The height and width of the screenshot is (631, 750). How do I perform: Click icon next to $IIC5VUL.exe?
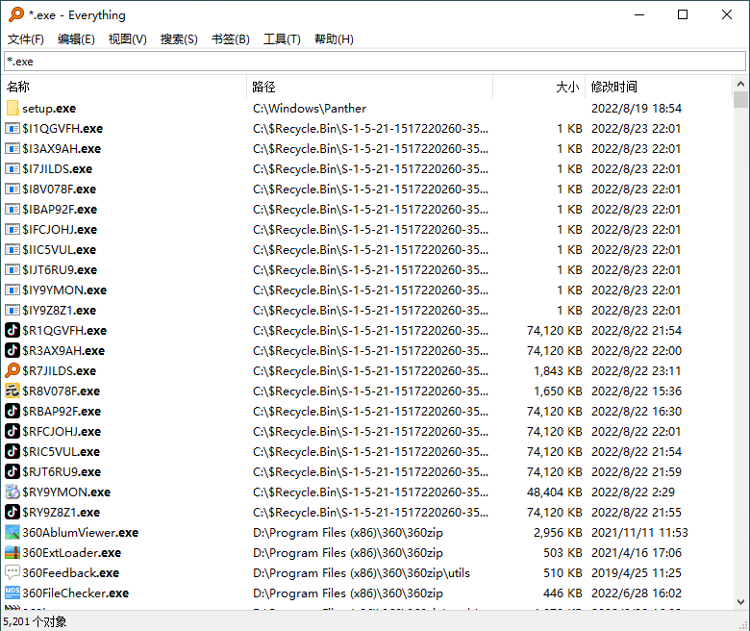[12, 249]
